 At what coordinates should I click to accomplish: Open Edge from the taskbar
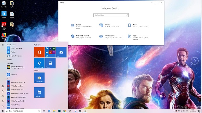49,111
